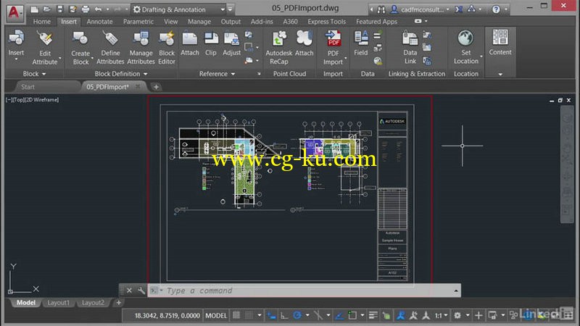Open the Content panel tool
Image resolution: width=580 pixels, height=326 pixels.
[500, 43]
